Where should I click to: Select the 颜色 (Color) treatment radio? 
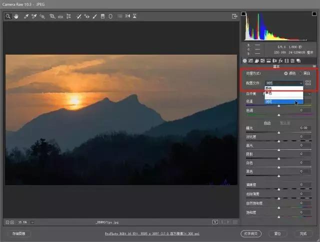pos(285,73)
